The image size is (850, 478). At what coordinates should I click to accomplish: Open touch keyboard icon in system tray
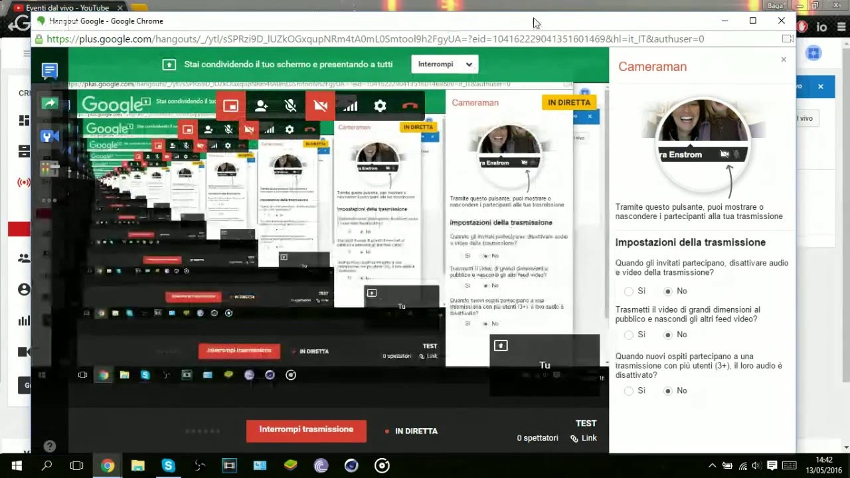click(789, 466)
